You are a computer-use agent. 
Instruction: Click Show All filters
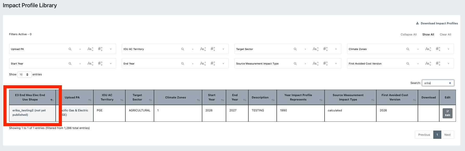(428, 34)
